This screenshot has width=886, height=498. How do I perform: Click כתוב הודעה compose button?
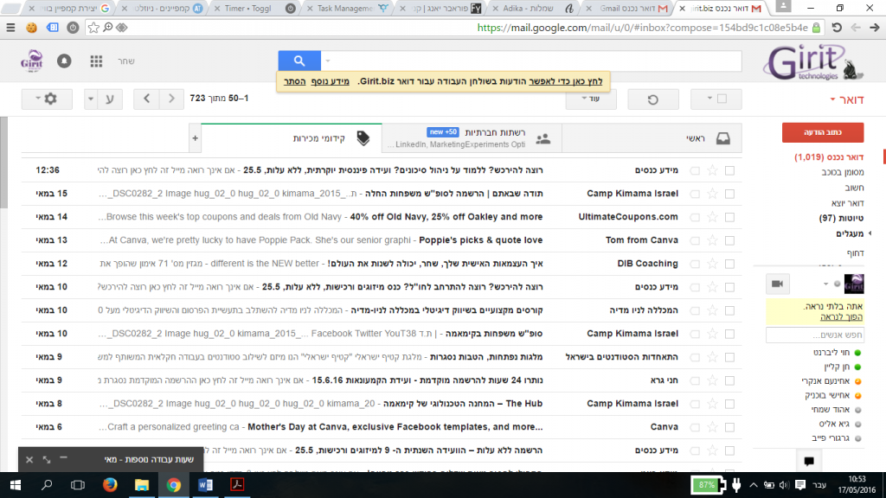coord(823,132)
